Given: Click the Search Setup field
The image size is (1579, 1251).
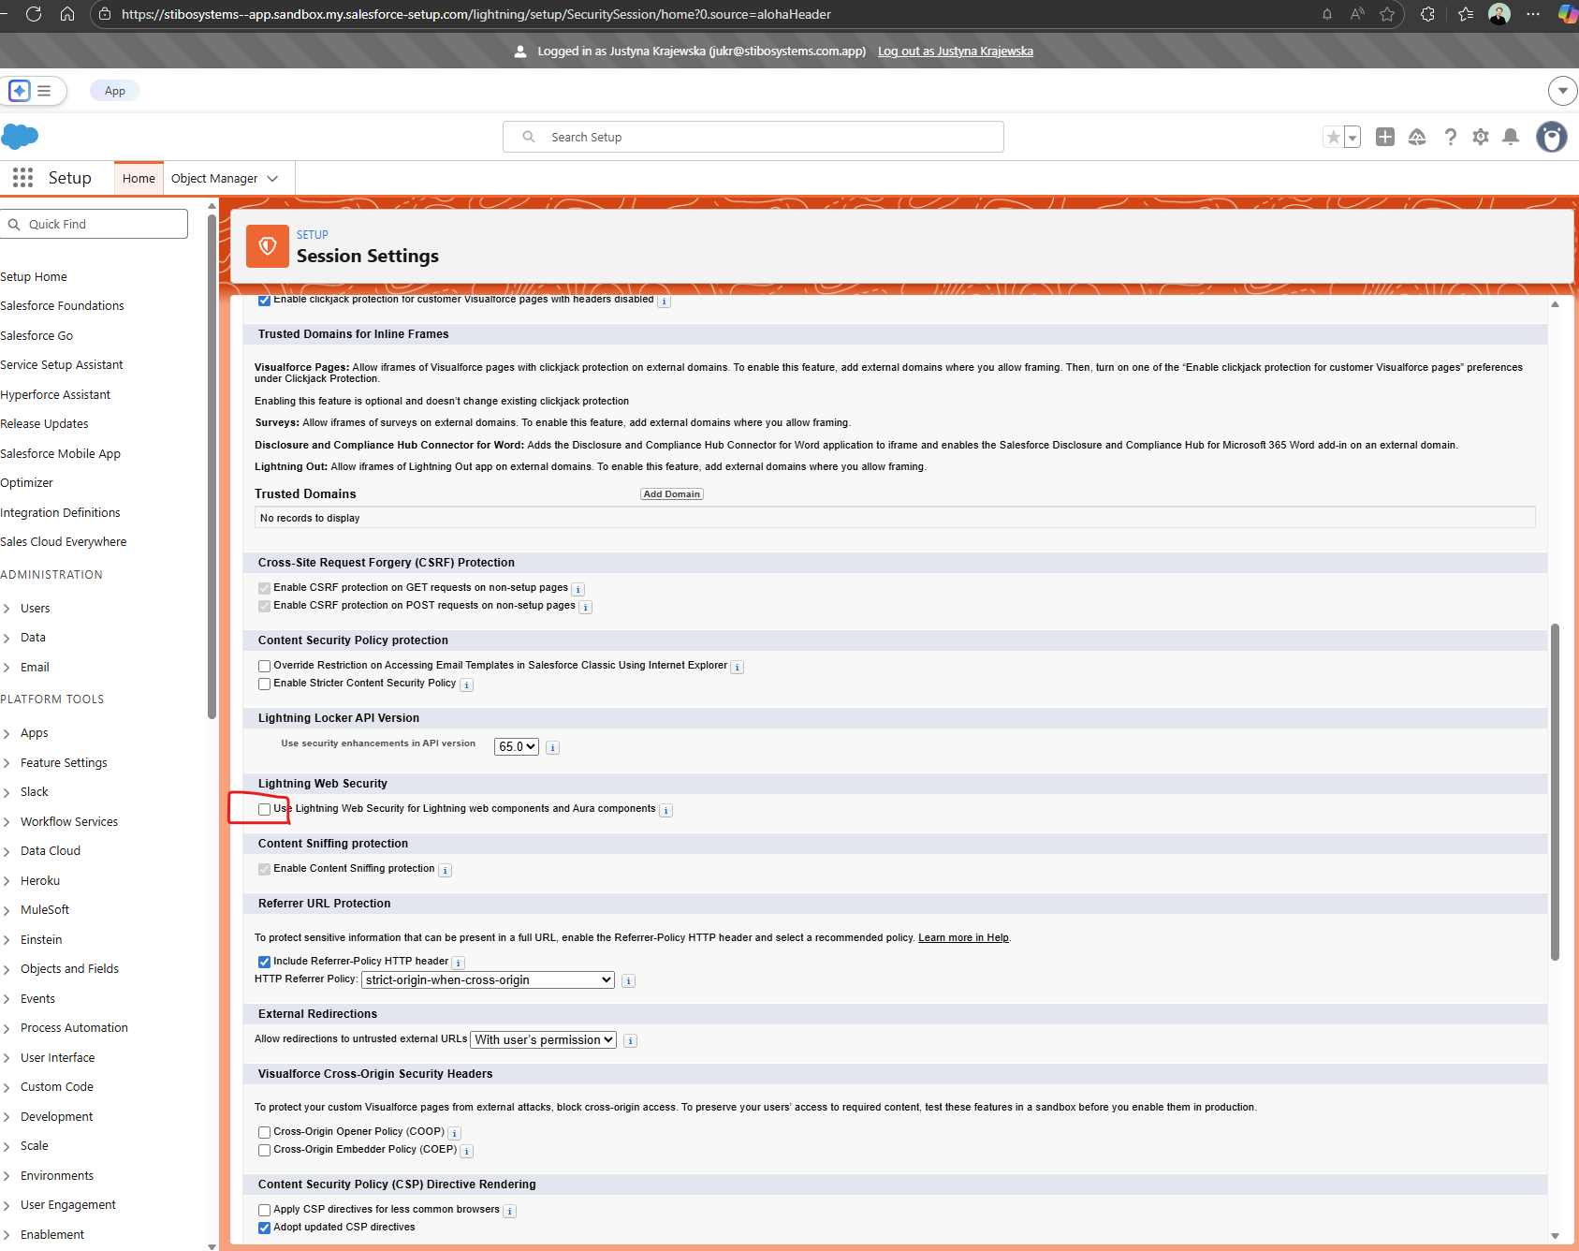Looking at the screenshot, I should click(x=753, y=137).
